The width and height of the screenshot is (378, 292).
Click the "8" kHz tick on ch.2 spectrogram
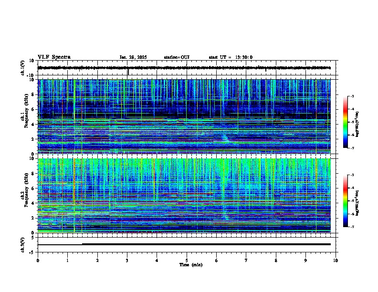[33, 174]
